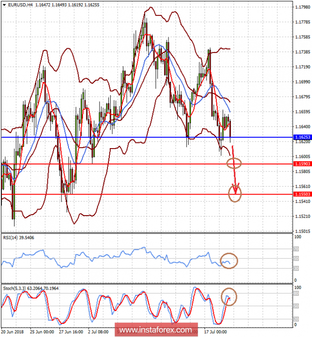The width and height of the screenshot is (312, 337).
Task: Select the red horizontal line at 1.15503
Action: tap(147, 195)
